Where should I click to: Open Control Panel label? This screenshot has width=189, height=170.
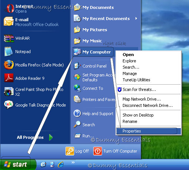click(x=94, y=66)
